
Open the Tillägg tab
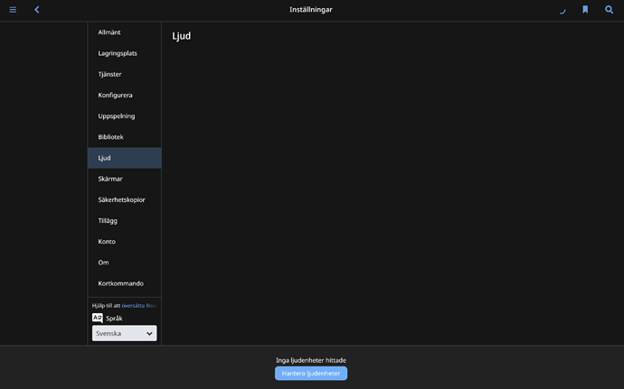click(124, 220)
